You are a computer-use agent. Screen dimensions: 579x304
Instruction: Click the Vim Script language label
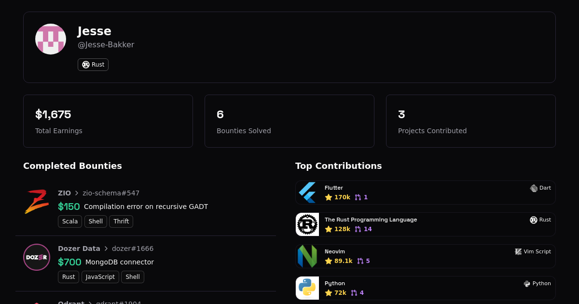coord(533,252)
